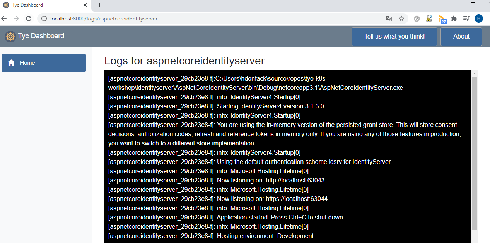Image resolution: width=490 pixels, height=243 pixels.
Task: Click log line 'Application started. Press Ctrl+C to shut down.'
Action: pyautogui.click(x=226, y=218)
